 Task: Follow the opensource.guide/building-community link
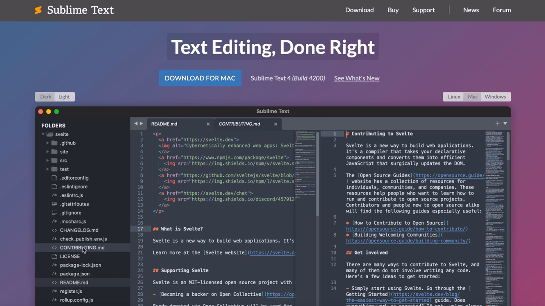(407, 241)
